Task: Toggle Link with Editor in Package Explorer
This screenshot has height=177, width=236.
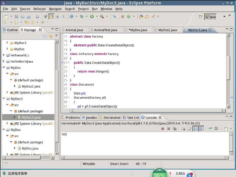Action: click(x=51, y=36)
